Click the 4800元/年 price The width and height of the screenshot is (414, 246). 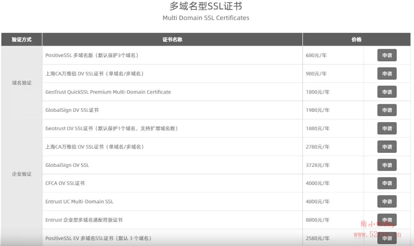(318, 201)
